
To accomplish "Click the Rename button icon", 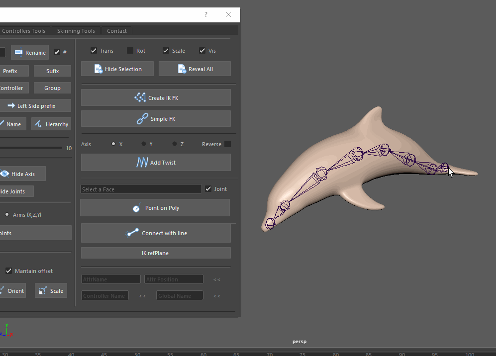I will [x=18, y=52].
